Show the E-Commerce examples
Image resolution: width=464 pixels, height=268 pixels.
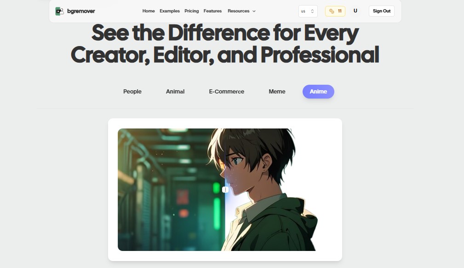pos(226,92)
